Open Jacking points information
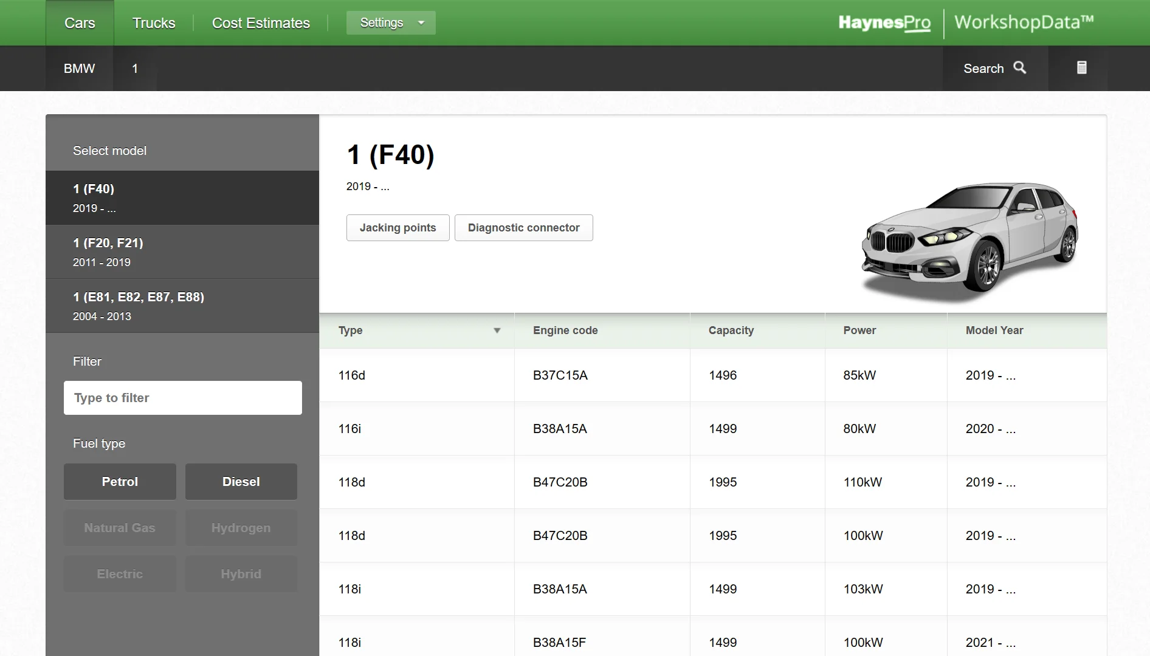The height and width of the screenshot is (656, 1150). [x=398, y=228]
